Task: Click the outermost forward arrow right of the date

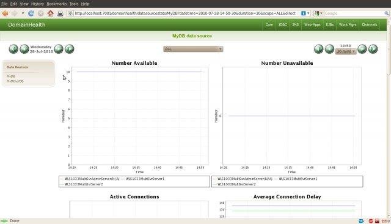Action: point(69,49)
